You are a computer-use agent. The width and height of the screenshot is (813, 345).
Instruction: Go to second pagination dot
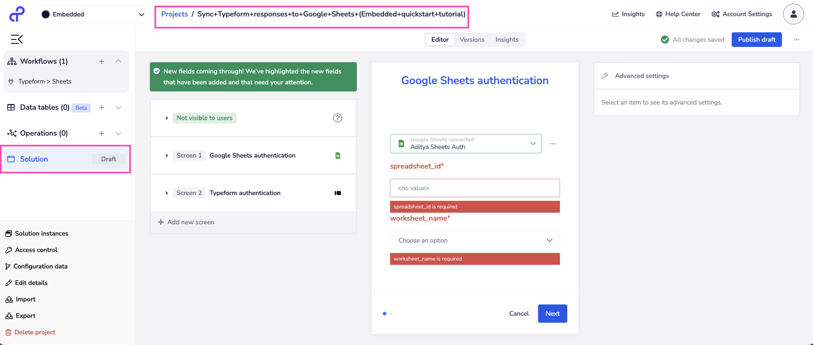[391, 314]
